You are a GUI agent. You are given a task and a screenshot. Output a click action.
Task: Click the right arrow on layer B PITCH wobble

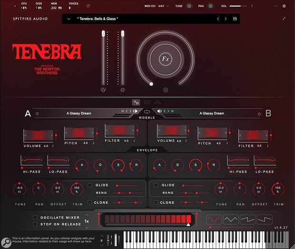pyautogui.click(x=226, y=133)
